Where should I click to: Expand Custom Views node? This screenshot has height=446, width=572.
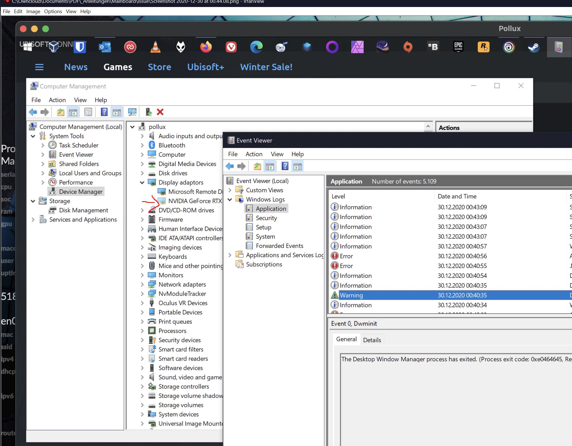tap(230, 190)
